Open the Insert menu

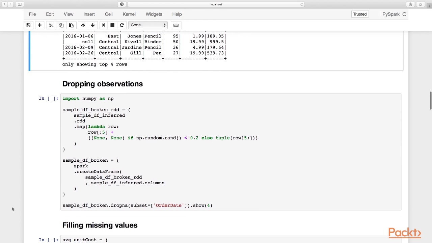coord(89,14)
